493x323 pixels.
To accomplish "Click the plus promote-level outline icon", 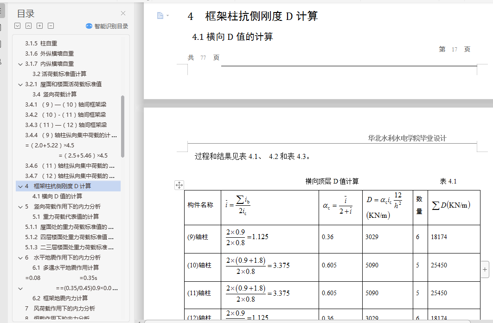I will tap(39, 26).
